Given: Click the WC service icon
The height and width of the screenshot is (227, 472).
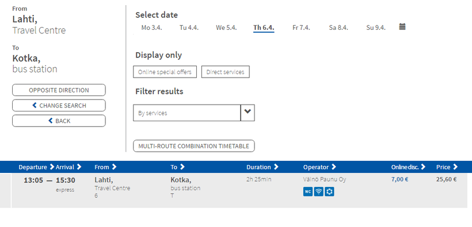Looking at the screenshot, I should click(x=308, y=192).
